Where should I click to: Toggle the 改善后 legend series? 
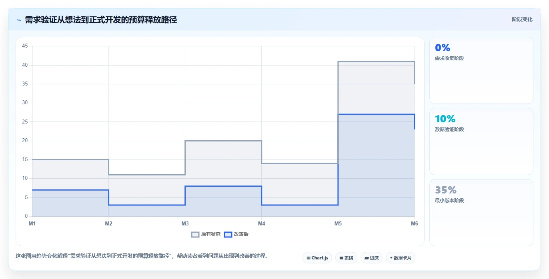[x=236, y=234]
